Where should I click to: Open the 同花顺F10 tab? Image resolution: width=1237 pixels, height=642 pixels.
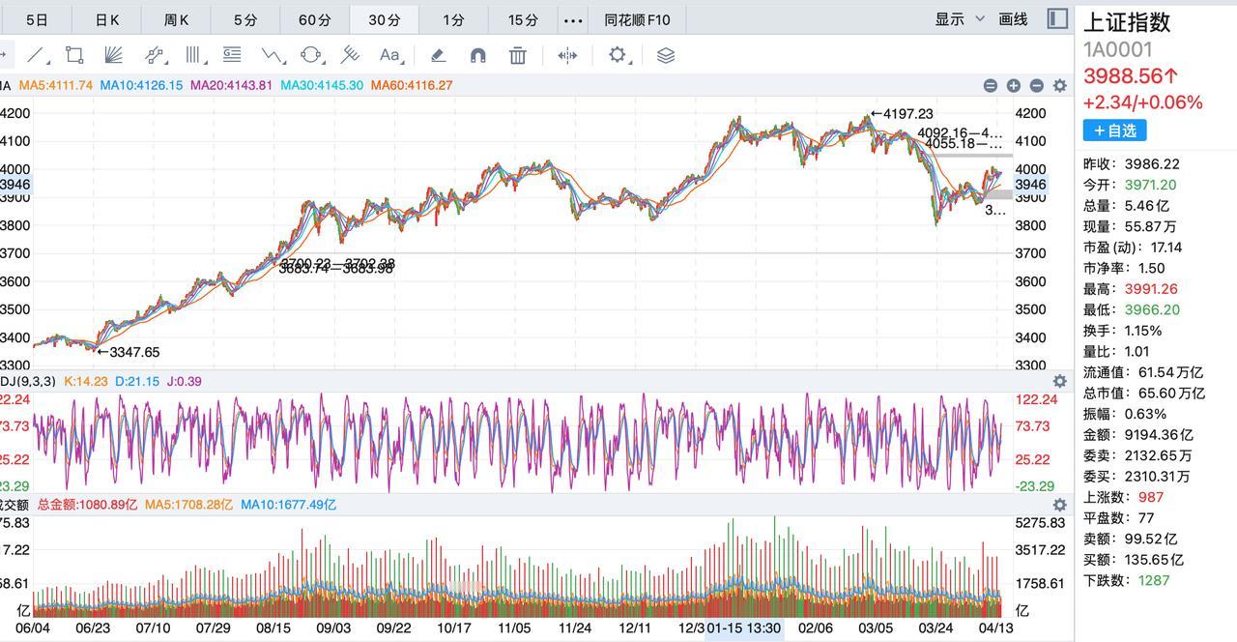pos(637,19)
